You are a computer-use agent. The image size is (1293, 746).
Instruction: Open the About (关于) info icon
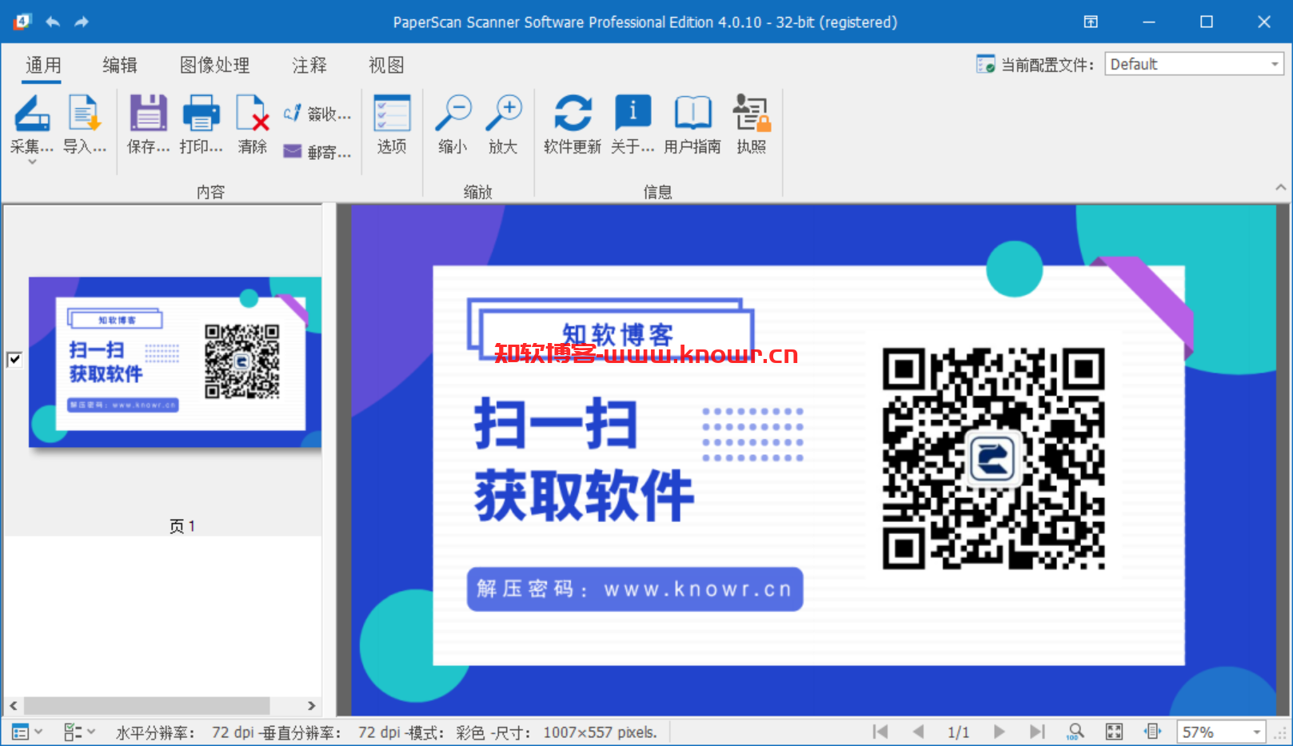pyautogui.click(x=633, y=113)
